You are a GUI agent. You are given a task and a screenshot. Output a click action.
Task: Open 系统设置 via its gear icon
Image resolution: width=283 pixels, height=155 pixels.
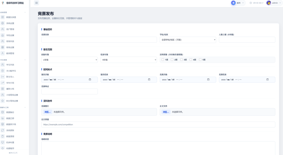tap(2, 23)
